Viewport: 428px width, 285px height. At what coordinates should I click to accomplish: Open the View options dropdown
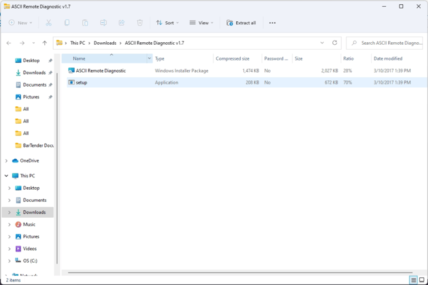coord(202,23)
